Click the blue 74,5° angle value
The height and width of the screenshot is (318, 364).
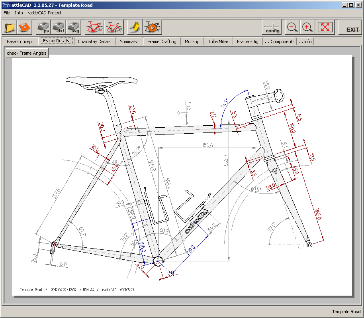(x=225, y=103)
